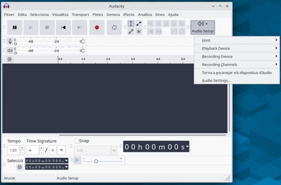Click the microphone record meter icon

coord(10,41)
